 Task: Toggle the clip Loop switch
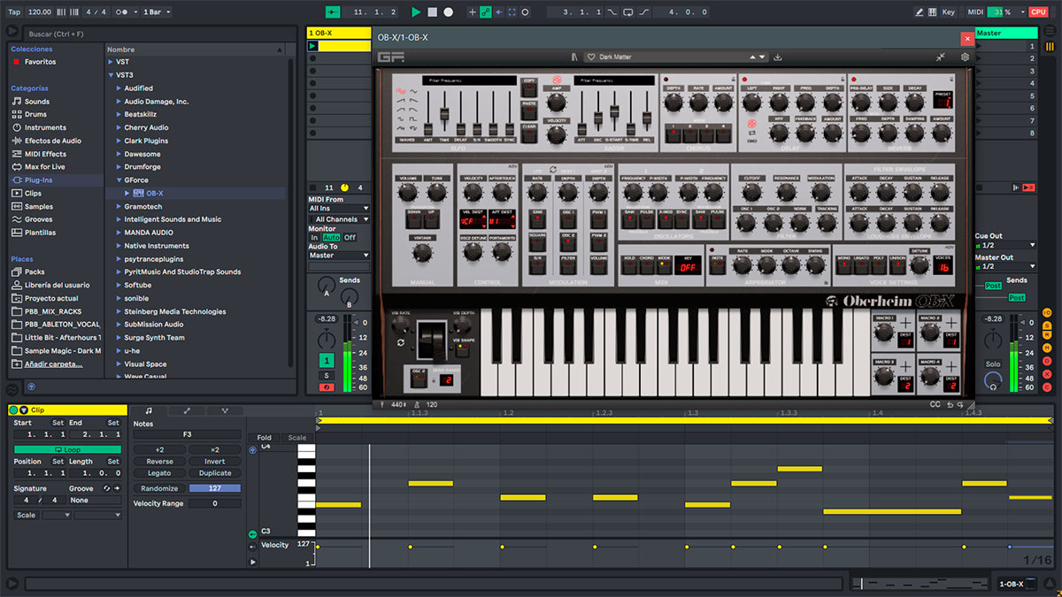(x=67, y=449)
